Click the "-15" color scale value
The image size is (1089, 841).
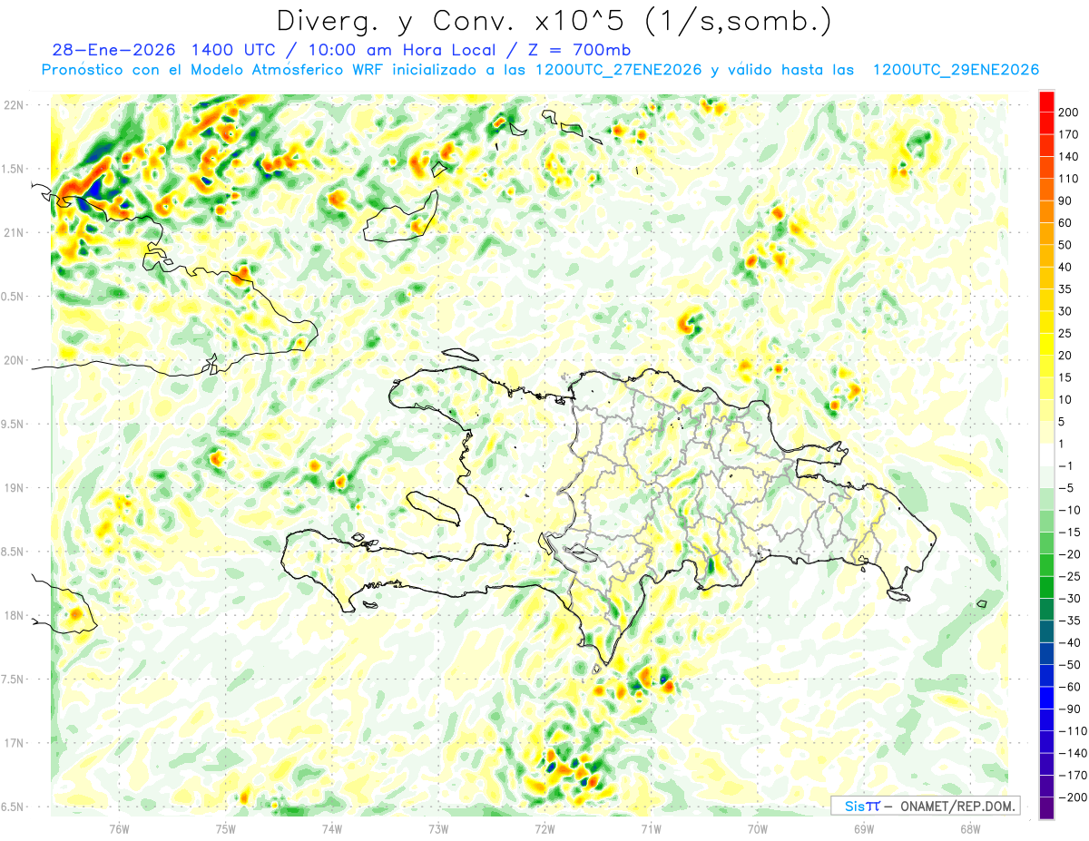[1069, 532]
